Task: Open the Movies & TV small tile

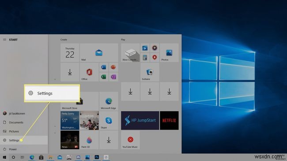Action: click(x=145, y=48)
